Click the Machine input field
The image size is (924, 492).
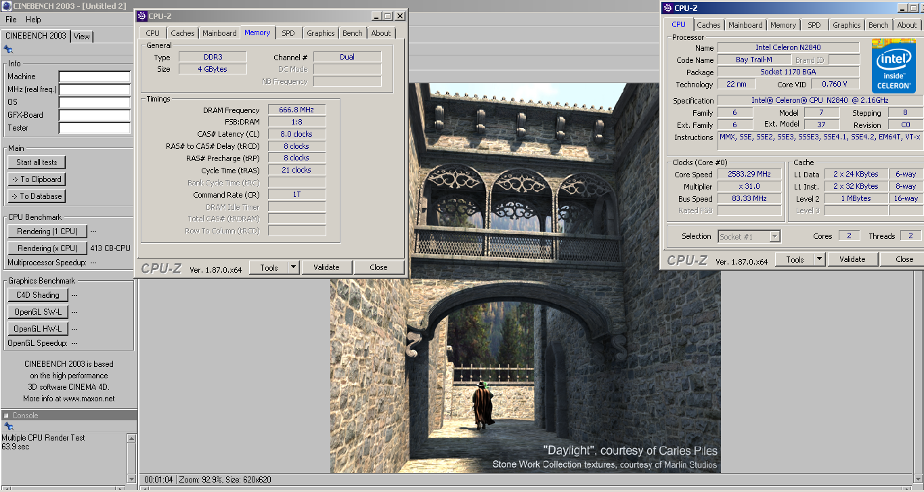pyautogui.click(x=94, y=76)
